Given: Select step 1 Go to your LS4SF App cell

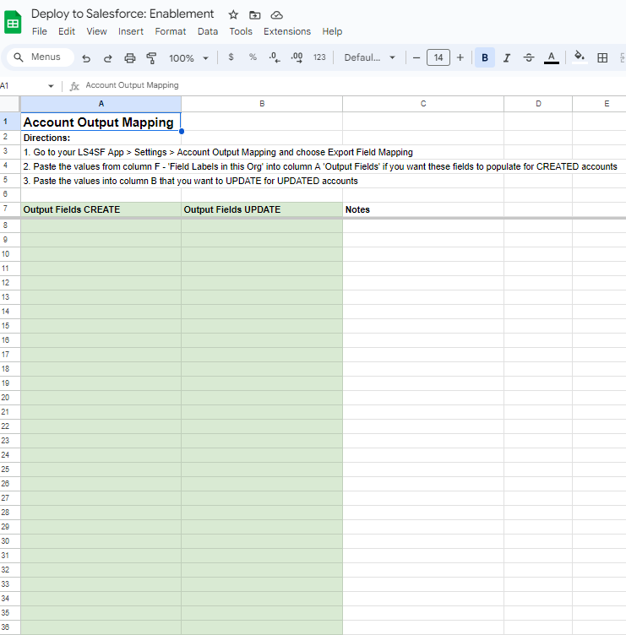Looking at the screenshot, I should (x=101, y=152).
